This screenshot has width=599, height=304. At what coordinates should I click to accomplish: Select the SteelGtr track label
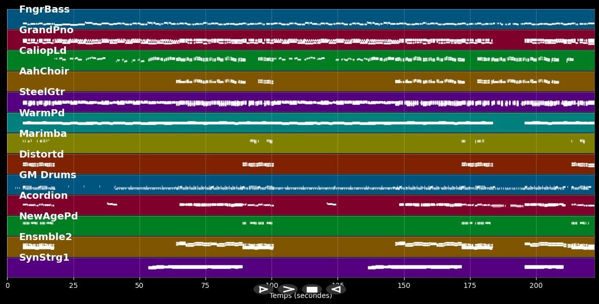(x=42, y=92)
